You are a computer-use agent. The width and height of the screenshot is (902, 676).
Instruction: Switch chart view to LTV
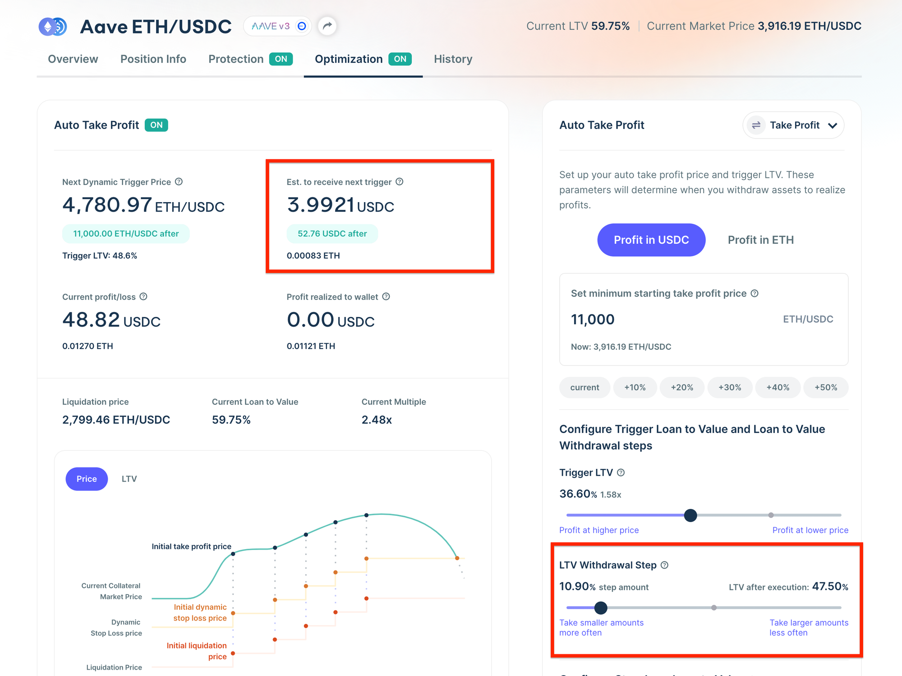129,479
